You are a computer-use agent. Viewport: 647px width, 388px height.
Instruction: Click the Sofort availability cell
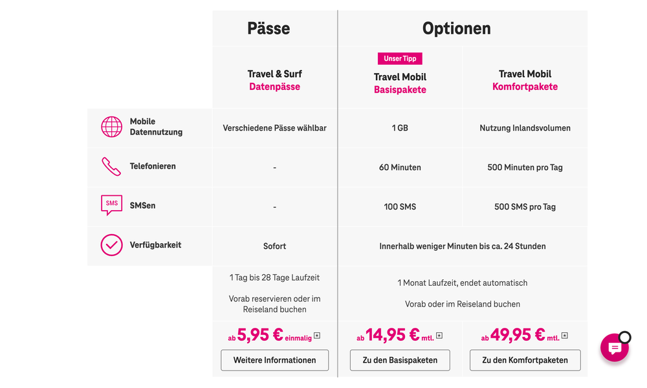pos(274,246)
